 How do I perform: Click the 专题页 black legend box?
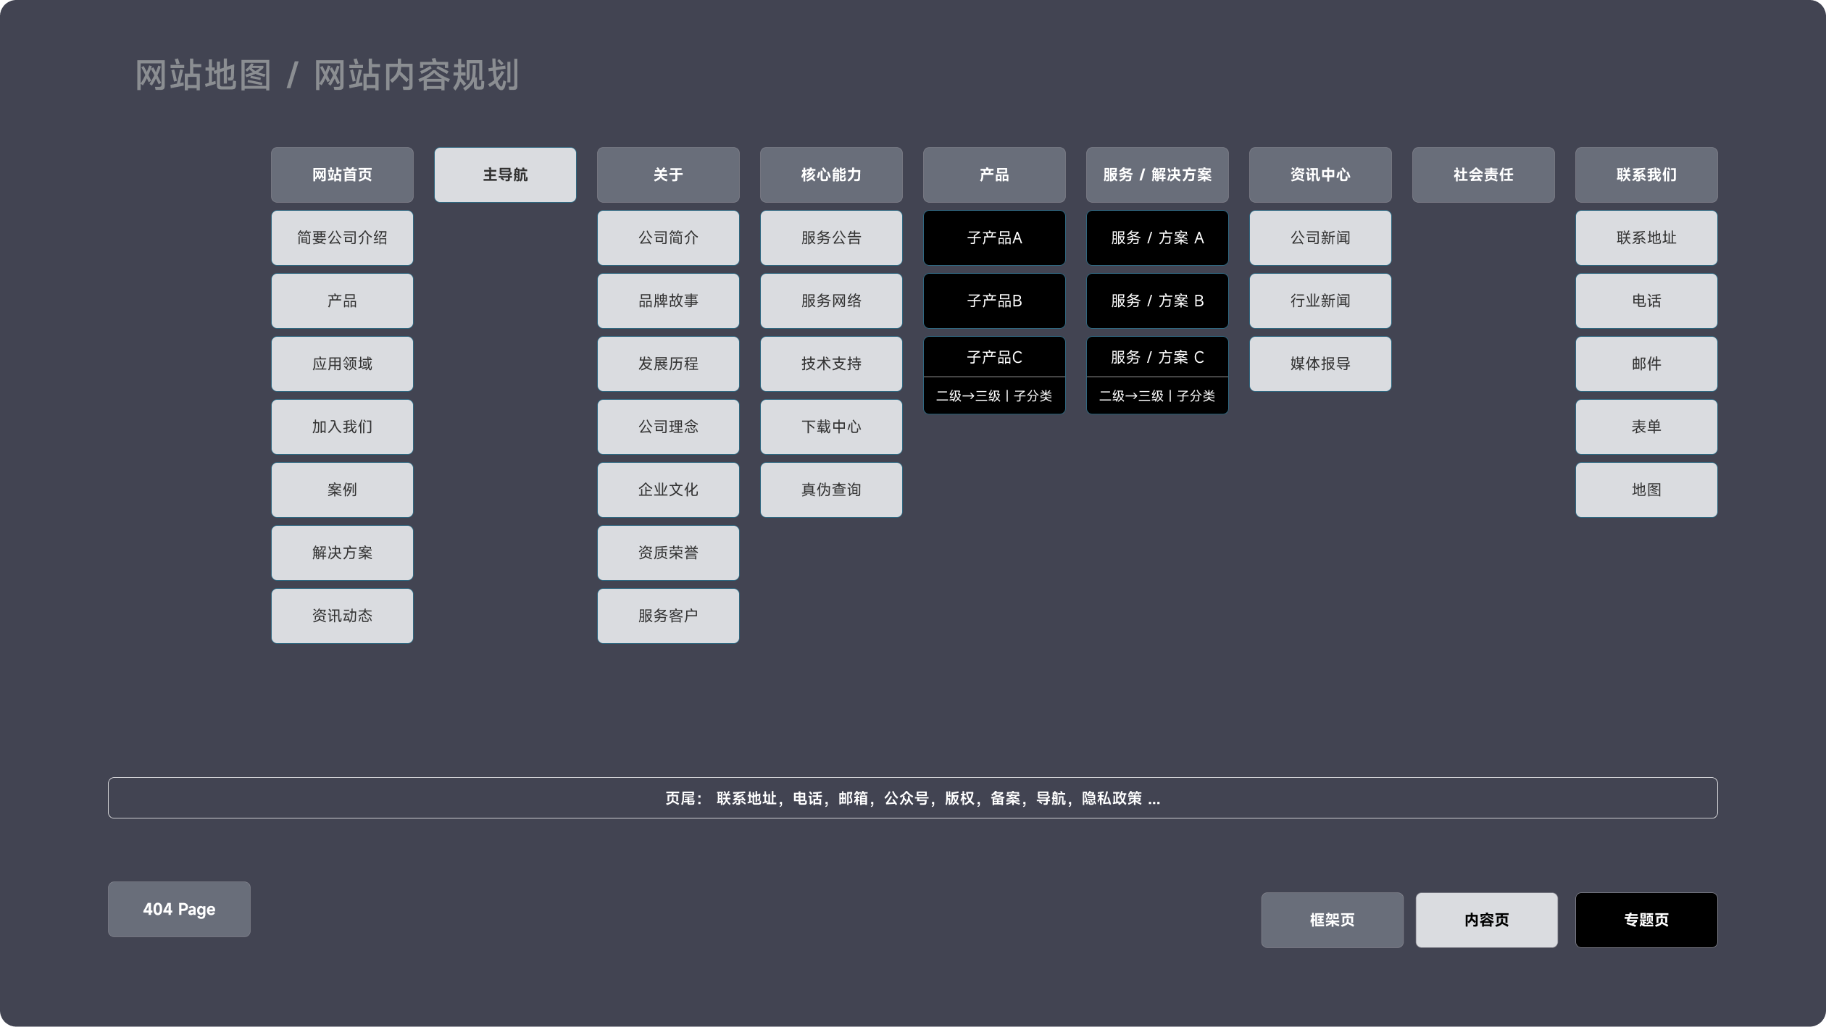click(x=1646, y=920)
